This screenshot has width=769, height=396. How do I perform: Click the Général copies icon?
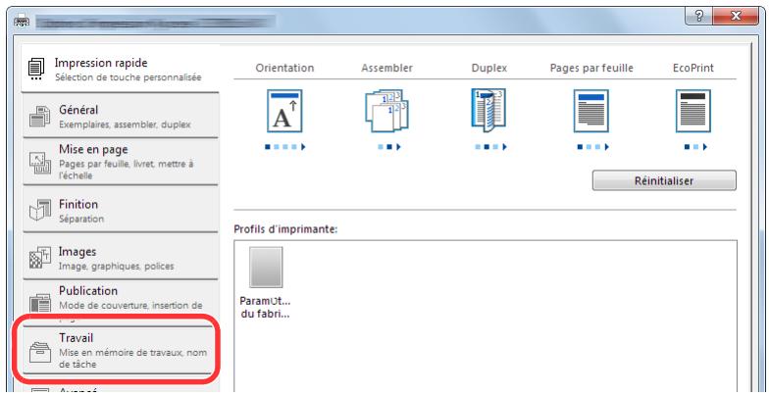pyautogui.click(x=39, y=117)
